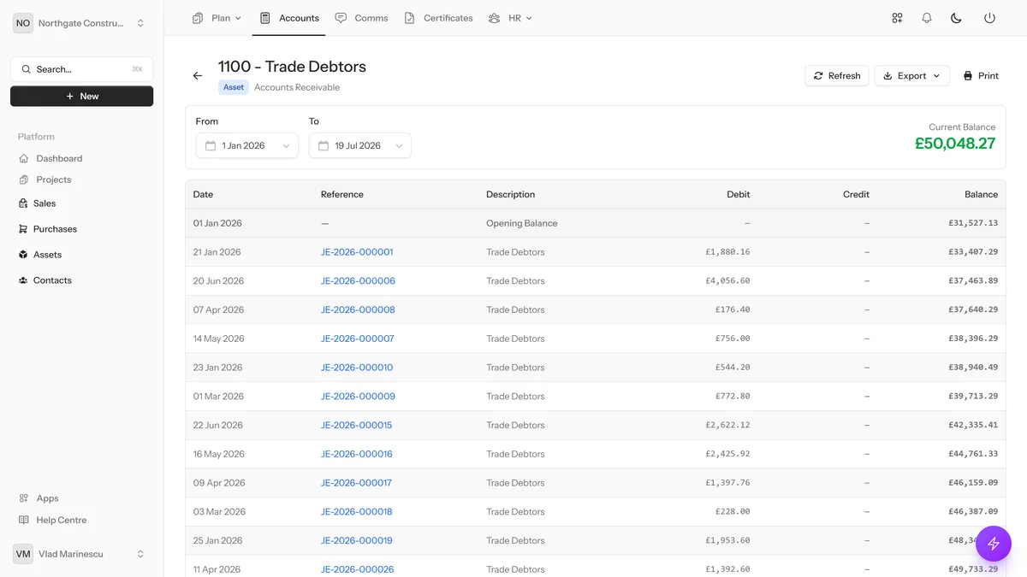
Task: Click the Assets cube icon
Action: click(x=23, y=255)
